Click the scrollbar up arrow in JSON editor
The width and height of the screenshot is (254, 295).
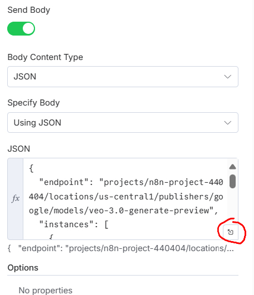pos(233,167)
